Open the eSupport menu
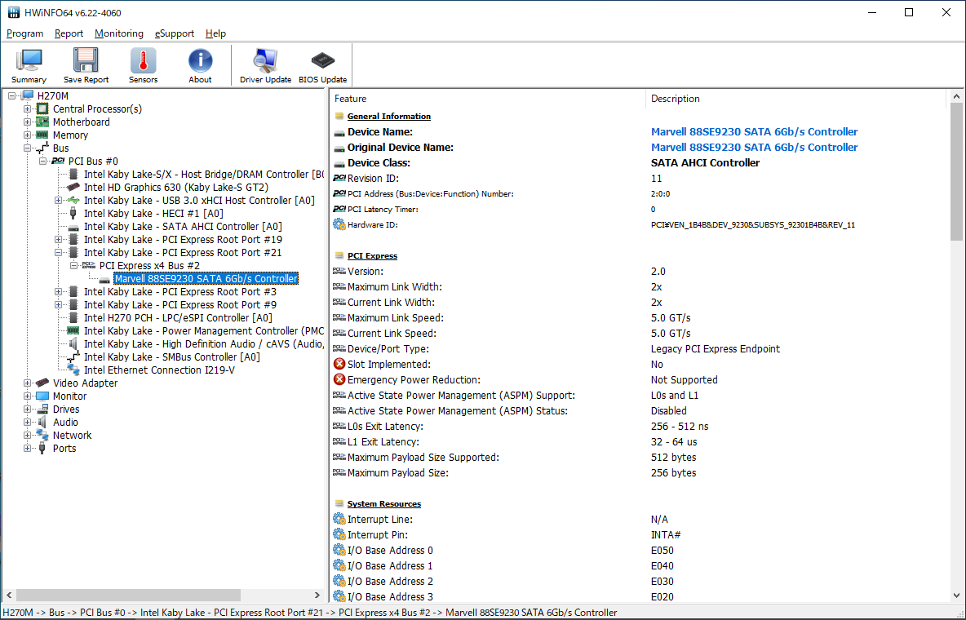Screen dimensions: 966x620 coord(175,33)
